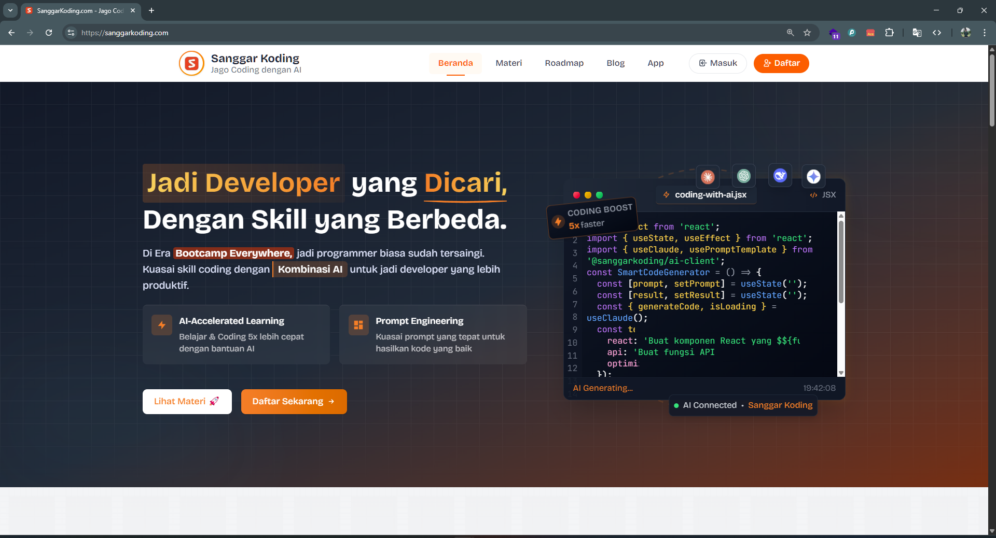This screenshot has height=538, width=996.
Task: Click the Jadi Developer heading text
Action: click(x=243, y=182)
